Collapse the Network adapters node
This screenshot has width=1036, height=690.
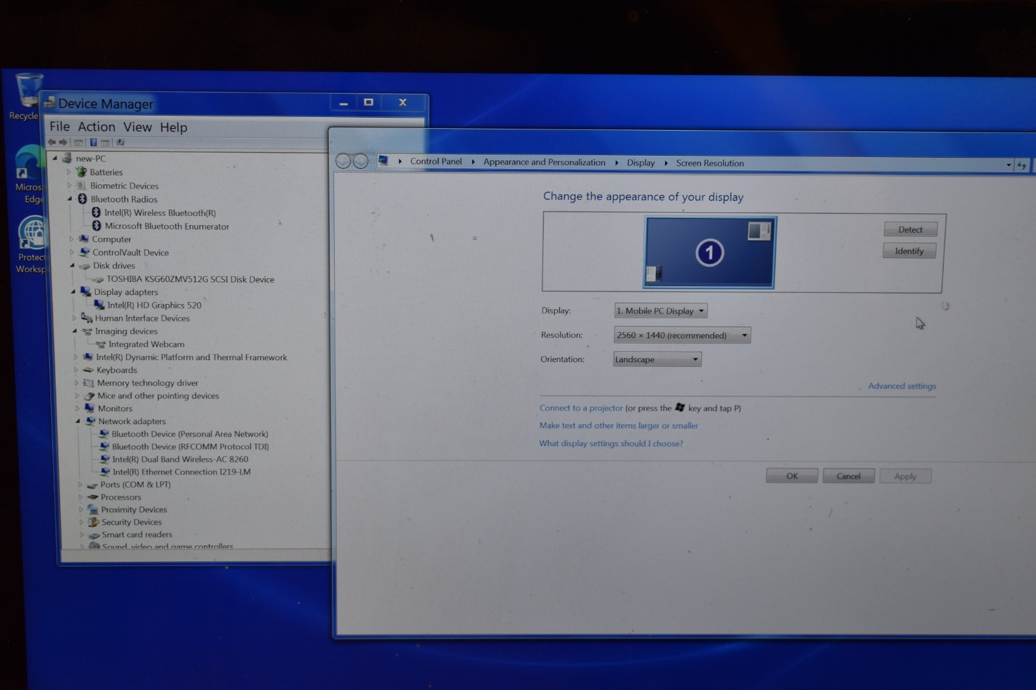pos(78,421)
